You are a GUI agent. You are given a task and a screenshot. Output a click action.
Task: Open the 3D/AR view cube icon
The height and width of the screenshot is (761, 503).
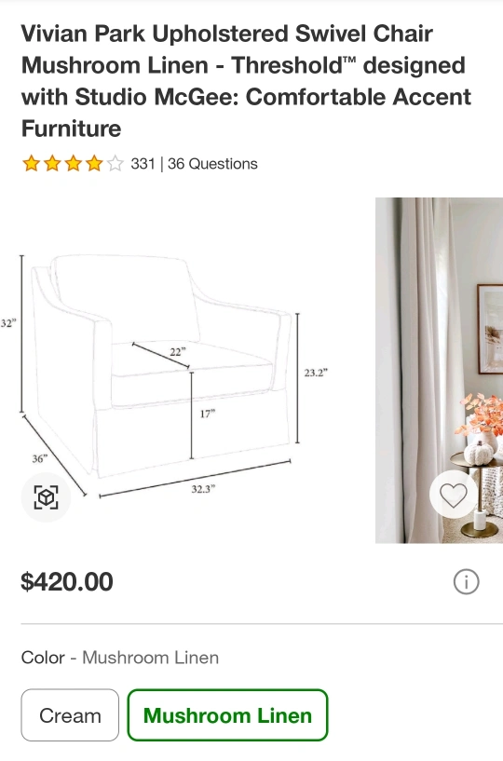tap(46, 497)
